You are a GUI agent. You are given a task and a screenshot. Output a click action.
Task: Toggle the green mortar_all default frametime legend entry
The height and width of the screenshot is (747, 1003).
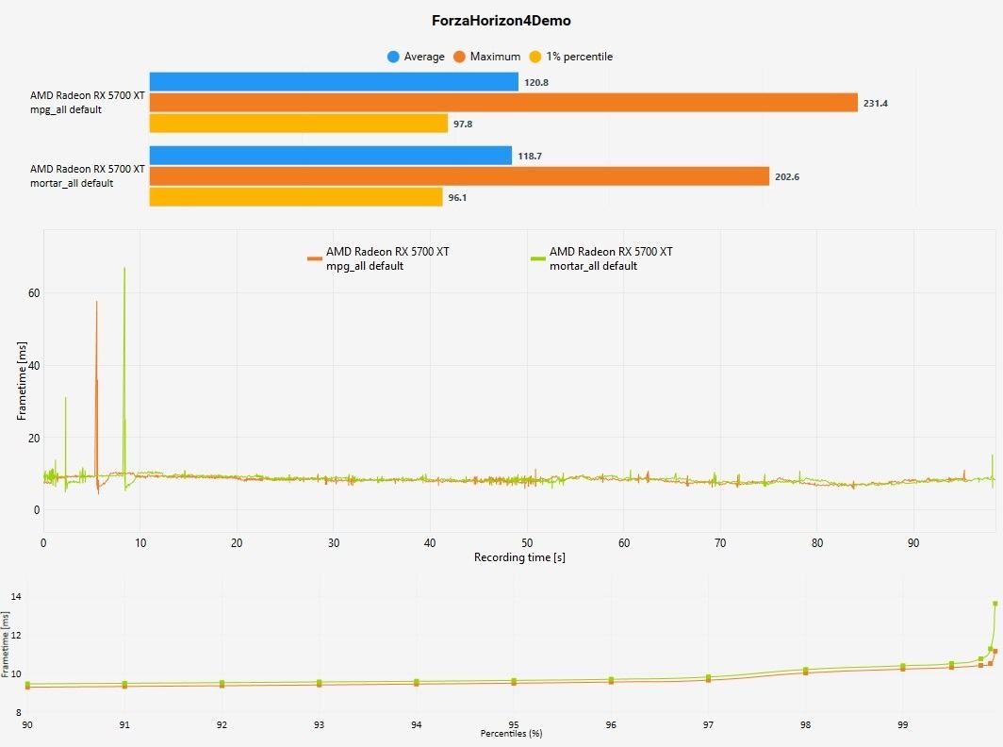602,258
